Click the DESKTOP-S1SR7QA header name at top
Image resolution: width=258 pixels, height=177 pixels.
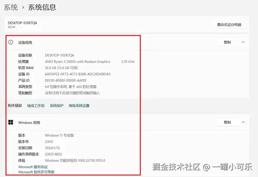coord(22,23)
